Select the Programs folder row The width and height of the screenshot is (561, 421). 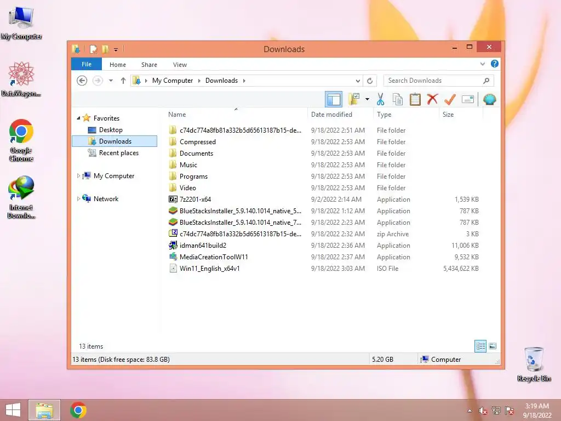pos(324,176)
